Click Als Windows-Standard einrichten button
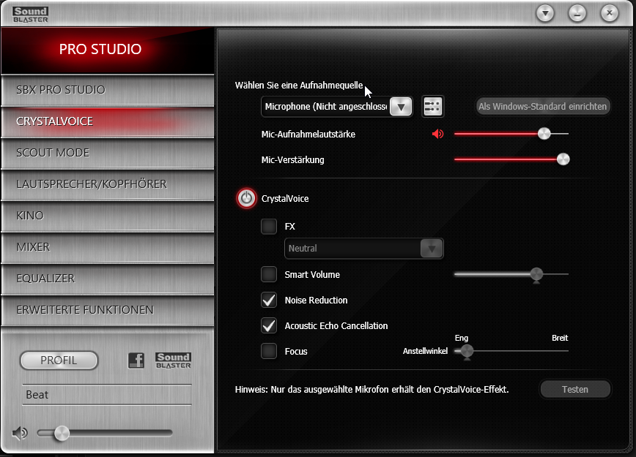Image resolution: width=636 pixels, height=457 pixels. pos(543,107)
